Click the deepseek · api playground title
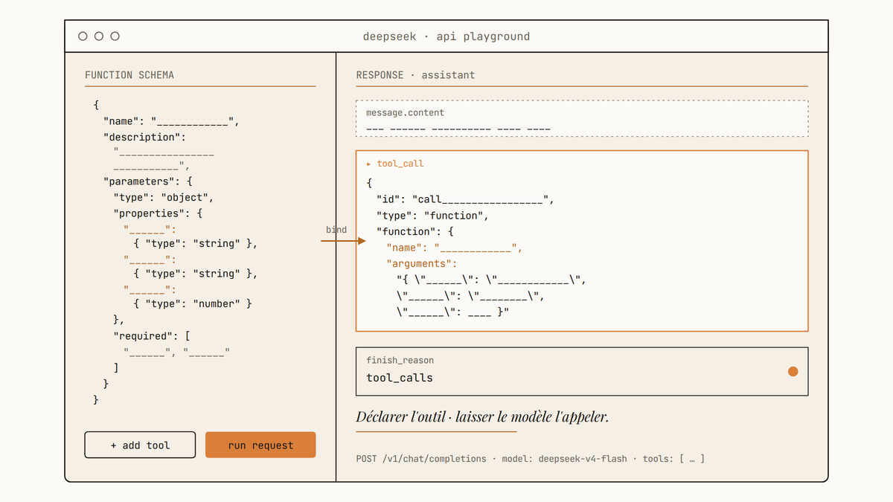Image resolution: width=893 pixels, height=502 pixels. pyautogui.click(x=446, y=36)
